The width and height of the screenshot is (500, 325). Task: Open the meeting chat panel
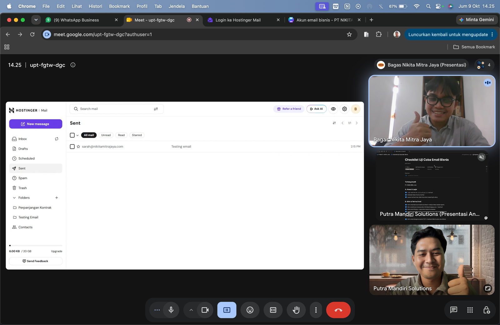[x=453, y=310]
